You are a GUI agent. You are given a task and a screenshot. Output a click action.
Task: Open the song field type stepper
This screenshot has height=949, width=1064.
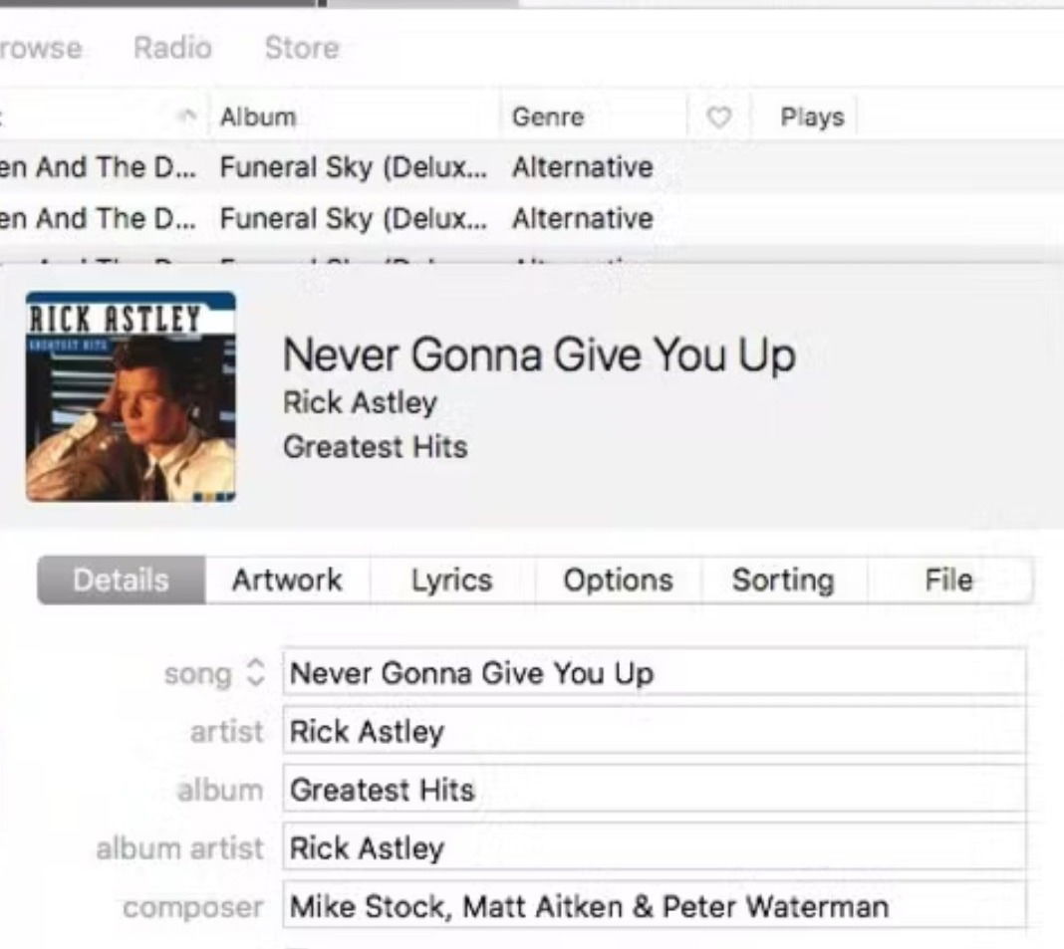[x=255, y=673]
